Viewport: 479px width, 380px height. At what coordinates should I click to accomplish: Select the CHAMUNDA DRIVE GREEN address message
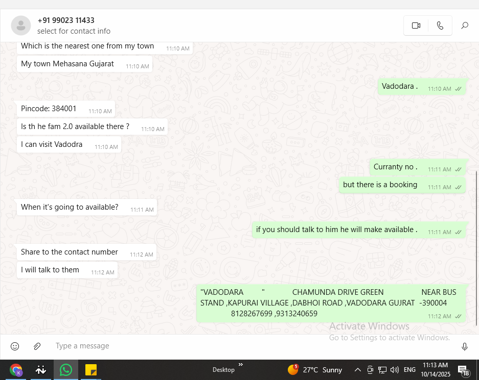331,303
